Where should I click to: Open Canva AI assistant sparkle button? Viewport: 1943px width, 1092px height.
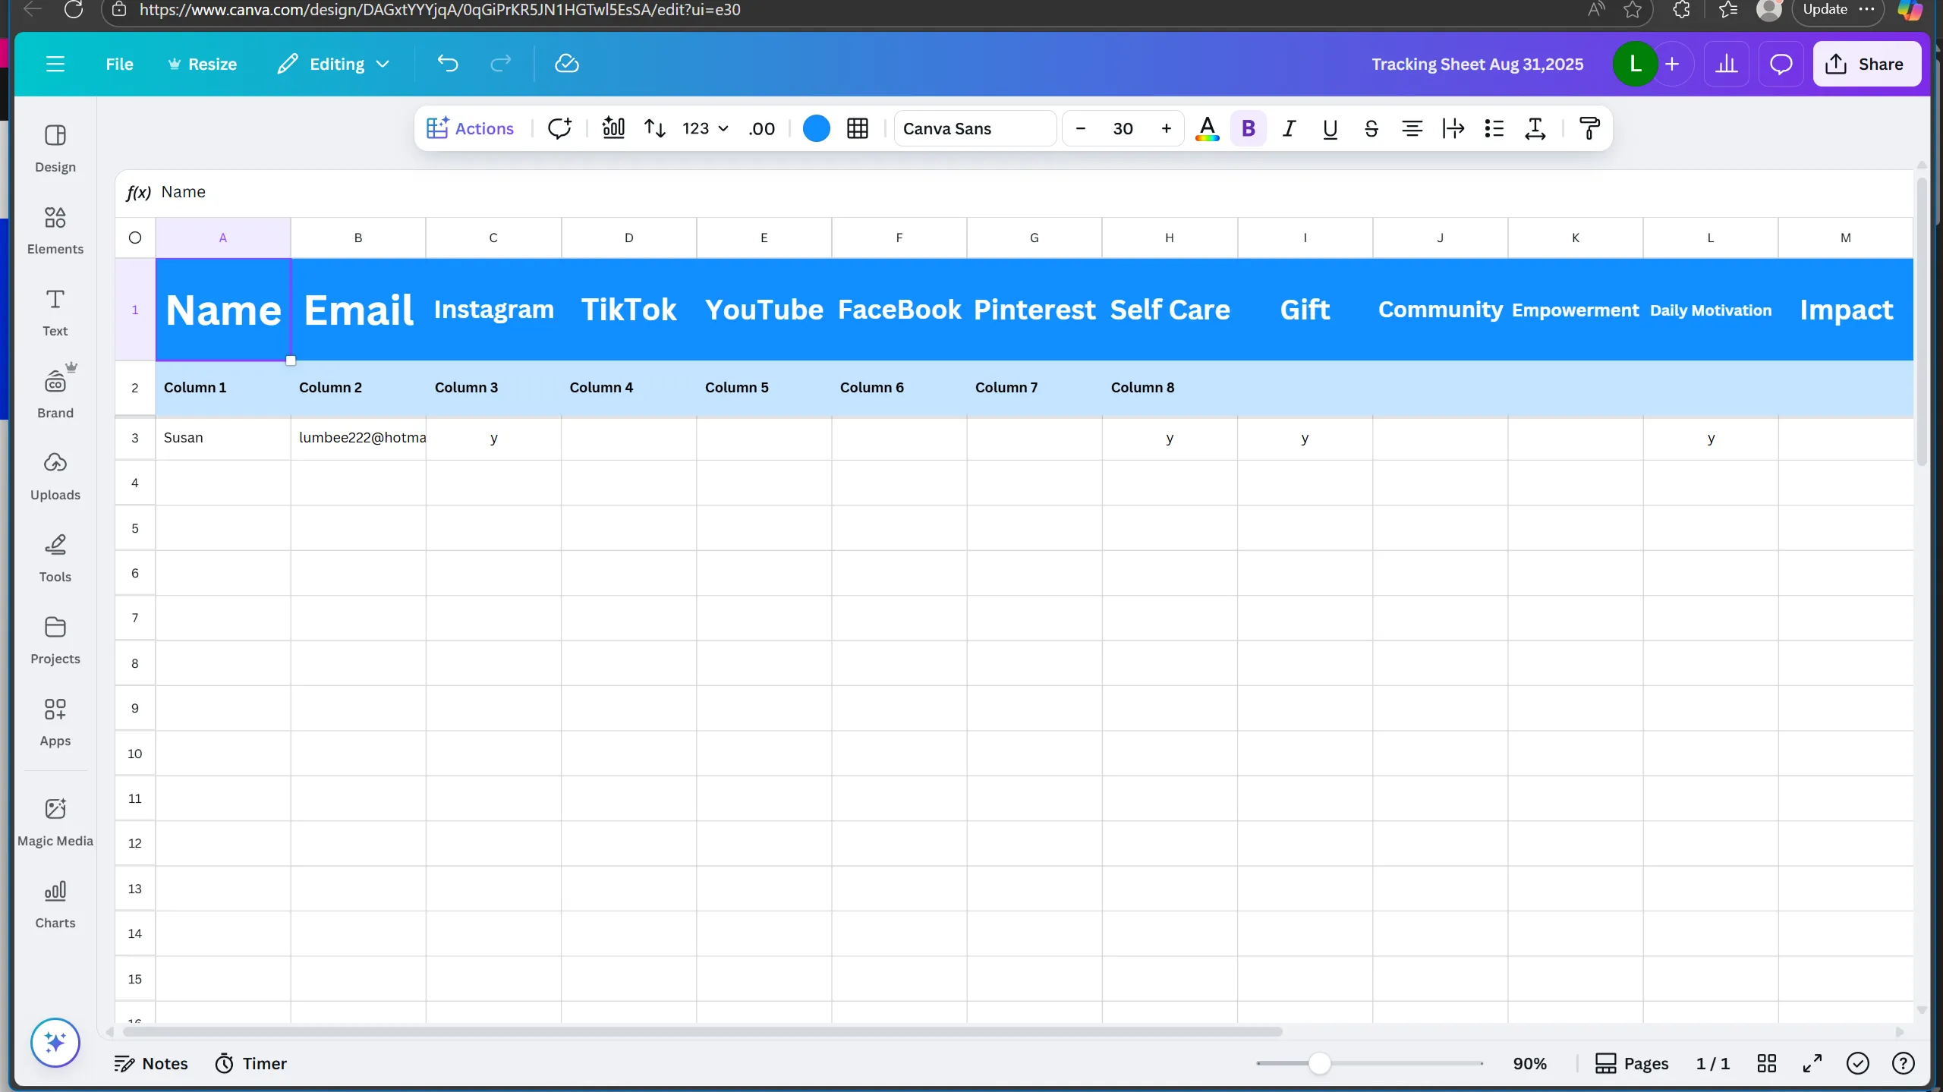tap(55, 1042)
